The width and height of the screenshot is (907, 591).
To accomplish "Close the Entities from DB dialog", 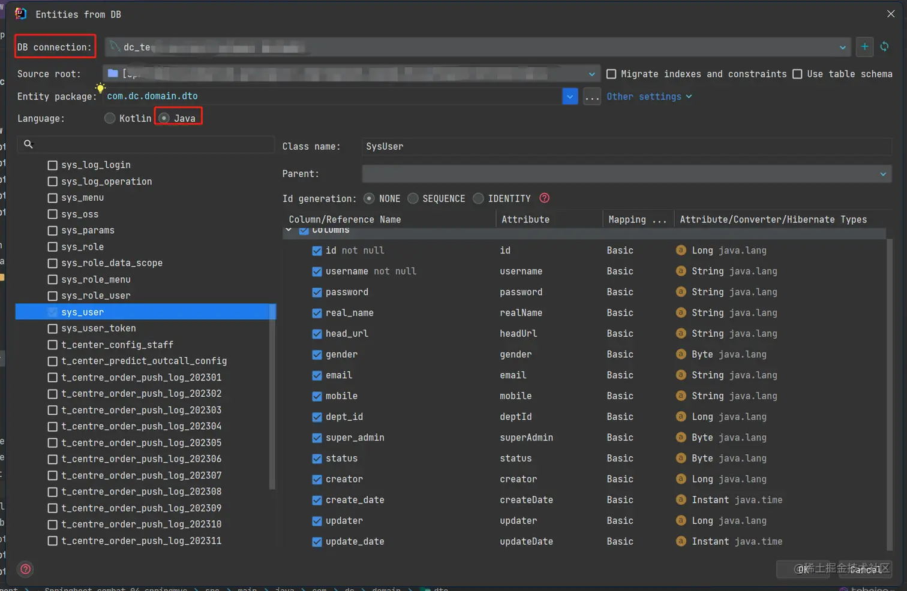I will pyautogui.click(x=891, y=14).
